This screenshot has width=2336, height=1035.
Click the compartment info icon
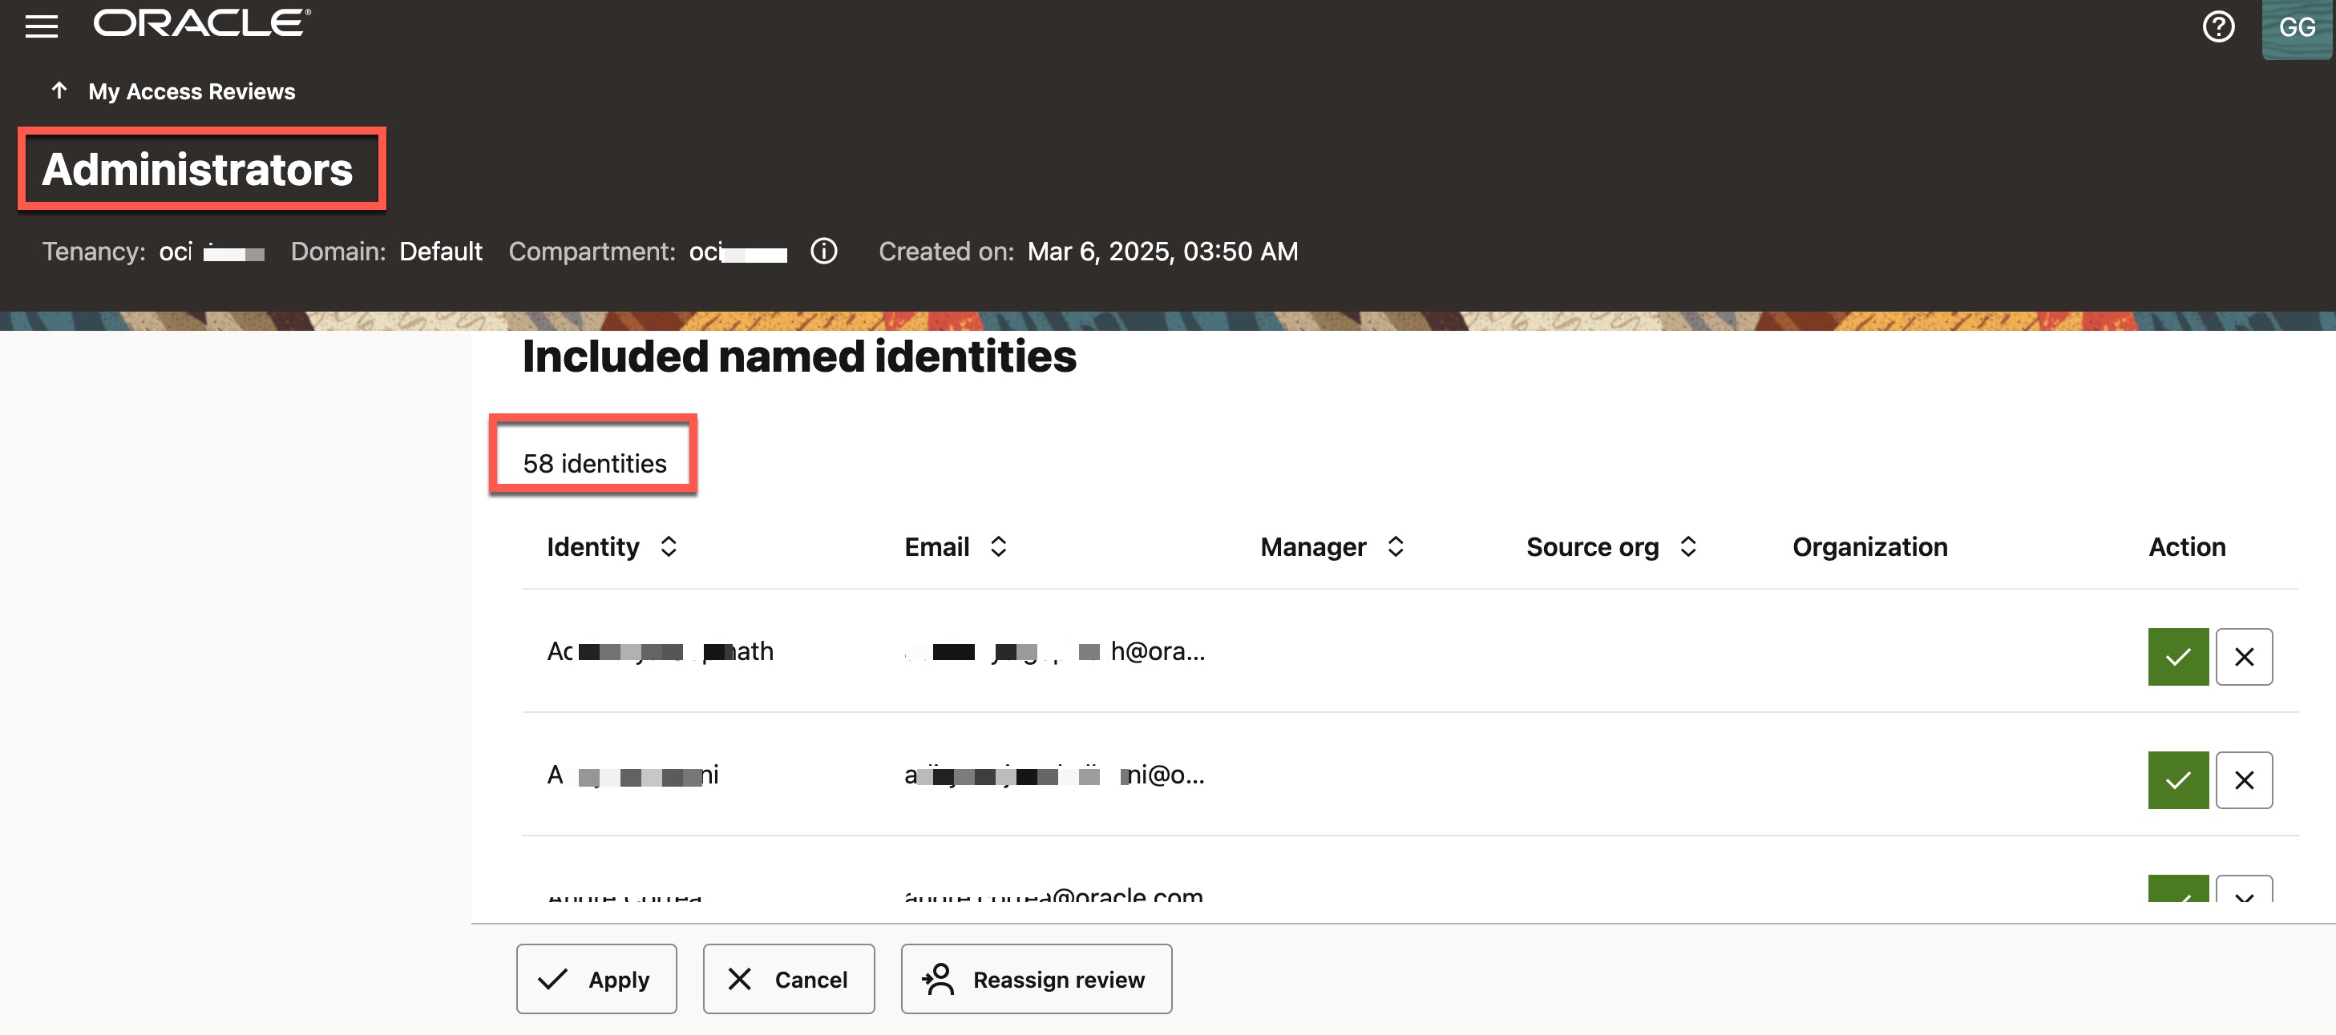822,251
